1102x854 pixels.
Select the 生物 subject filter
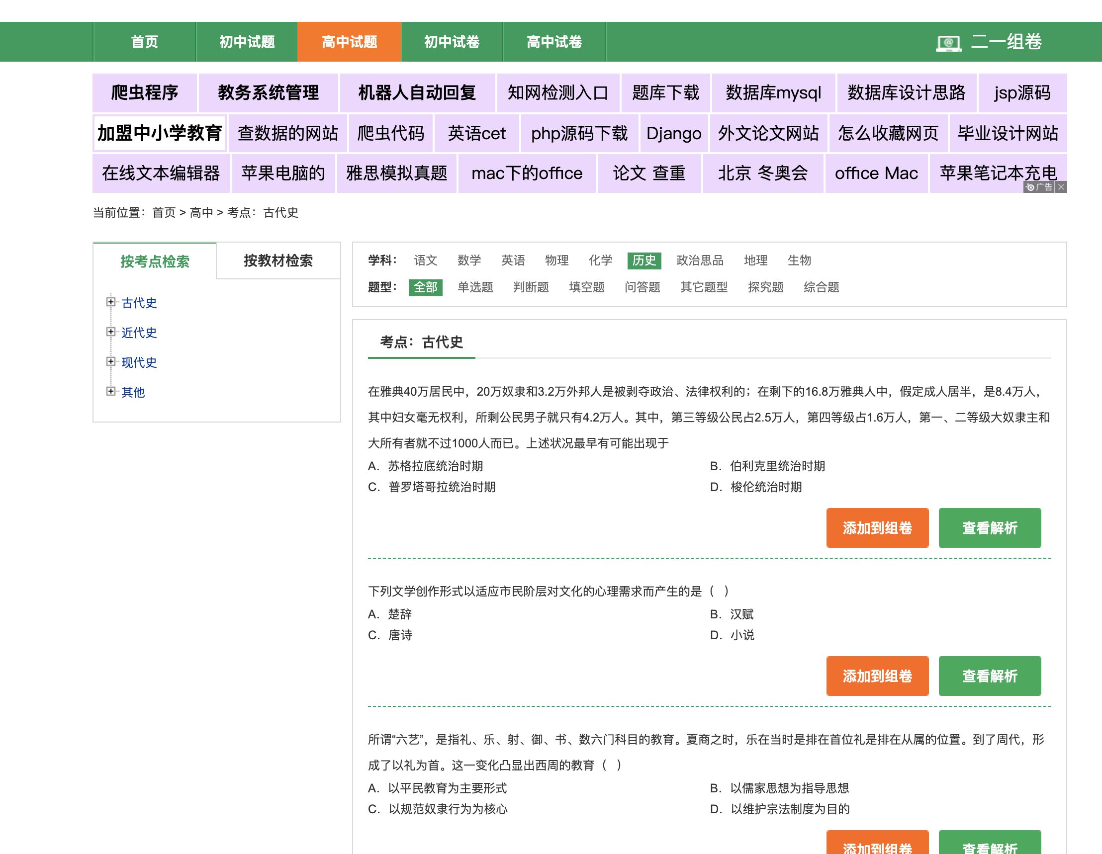799,260
